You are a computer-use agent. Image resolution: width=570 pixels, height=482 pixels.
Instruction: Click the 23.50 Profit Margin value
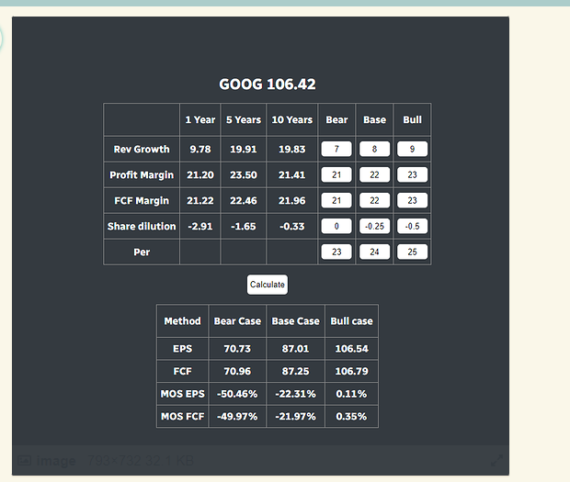tap(244, 175)
